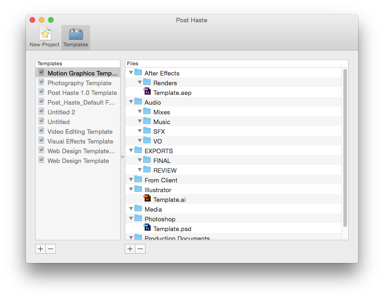Remove selected template with minus button
Screen dimensions: 384x300
tap(51, 249)
